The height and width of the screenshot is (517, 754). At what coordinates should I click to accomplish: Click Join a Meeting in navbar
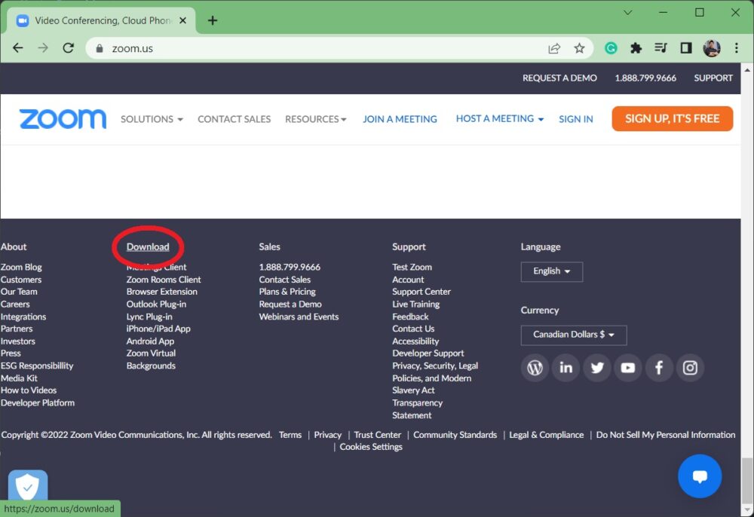[x=400, y=119]
